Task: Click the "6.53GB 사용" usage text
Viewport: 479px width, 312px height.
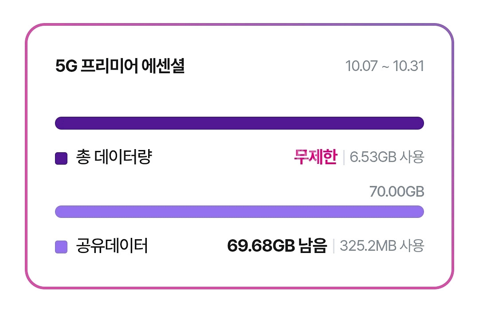Action: (x=387, y=157)
